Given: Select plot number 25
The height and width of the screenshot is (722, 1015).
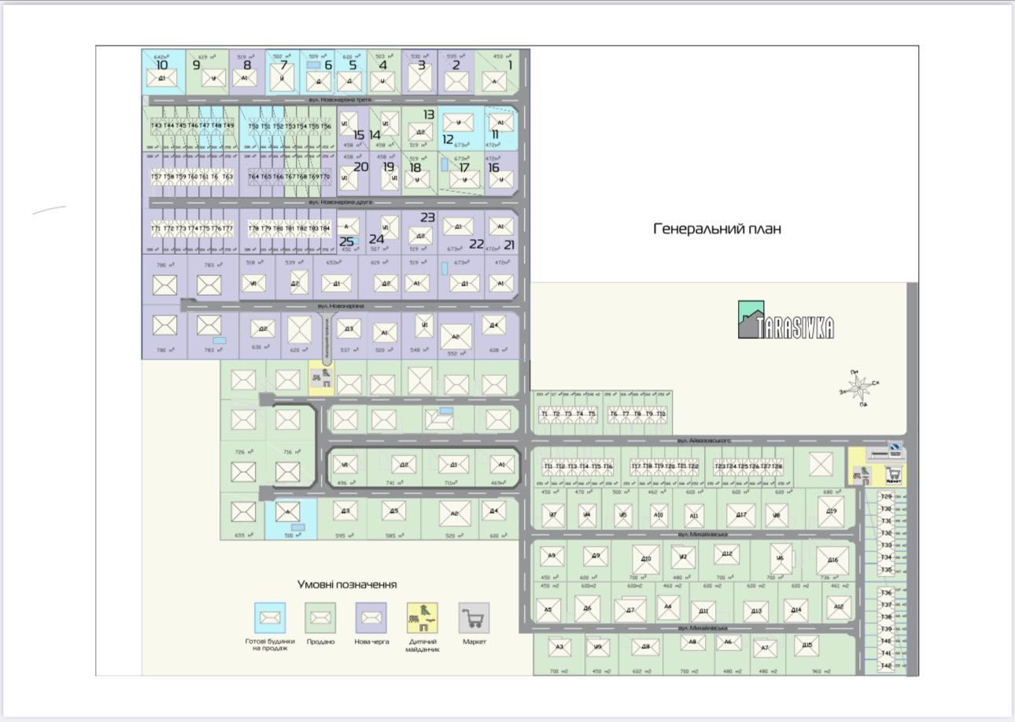Looking at the screenshot, I should pyautogui.click(x=346, y=242).
